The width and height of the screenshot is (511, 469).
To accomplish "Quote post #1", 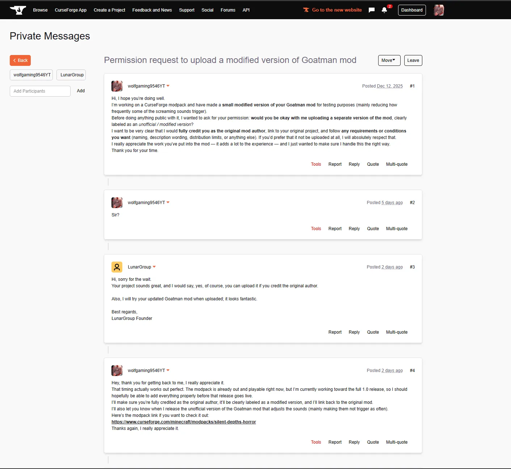I will click(x=373, y=164).
